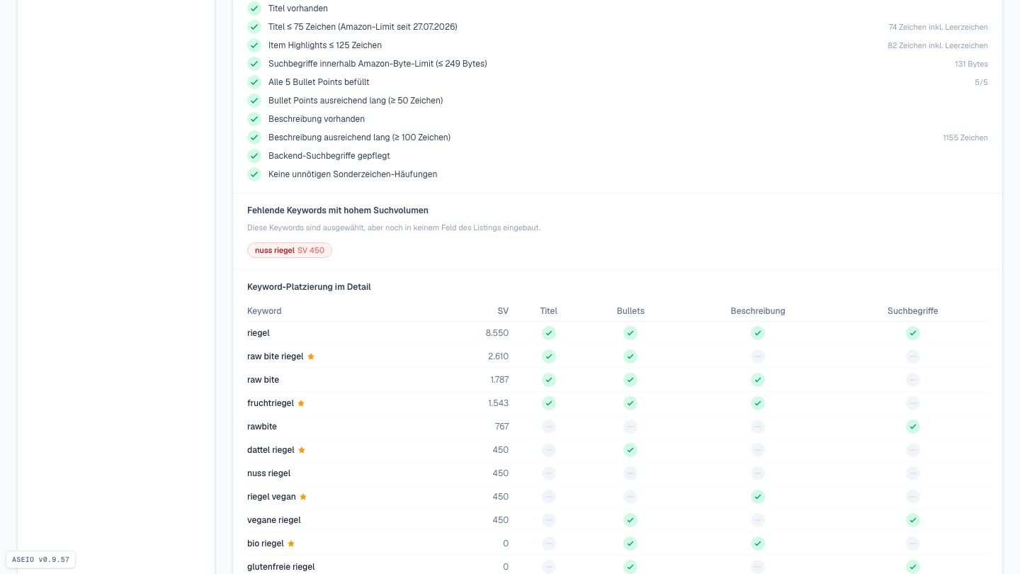Click the 5/5 bullet count value
This screenshot has width=1020, height=574.
coord(981,82)
